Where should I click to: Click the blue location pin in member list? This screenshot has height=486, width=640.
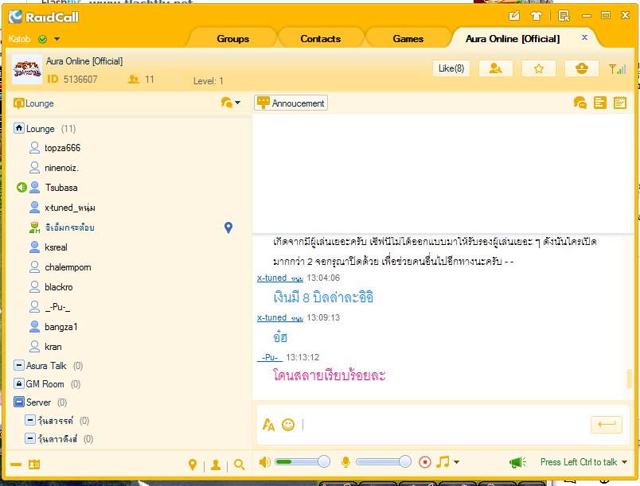228,227
